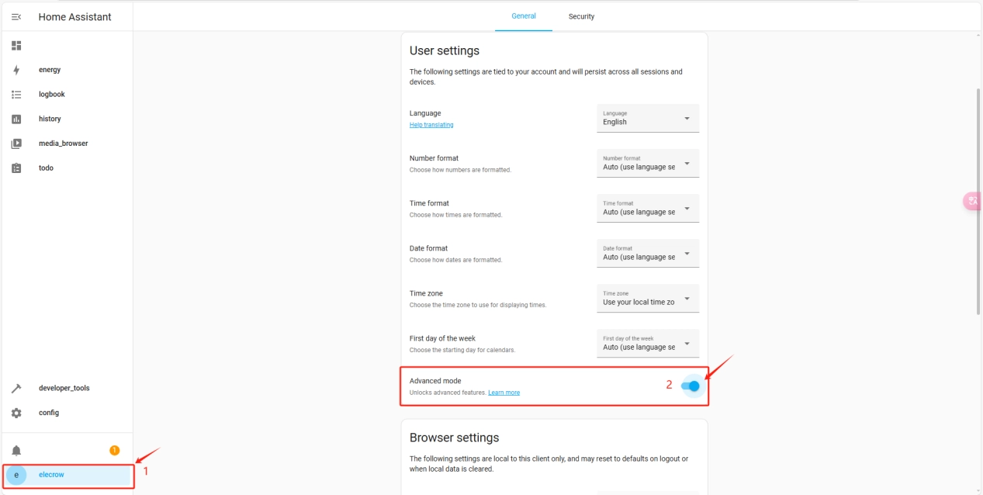Expand the Language dropdown
983x495 pixels.
tap(648, 118)
